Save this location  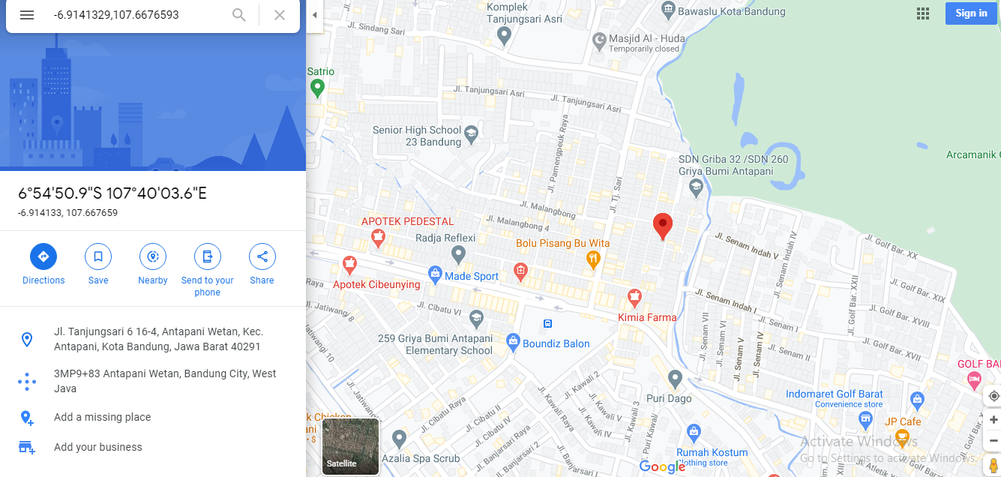(98, 264)
